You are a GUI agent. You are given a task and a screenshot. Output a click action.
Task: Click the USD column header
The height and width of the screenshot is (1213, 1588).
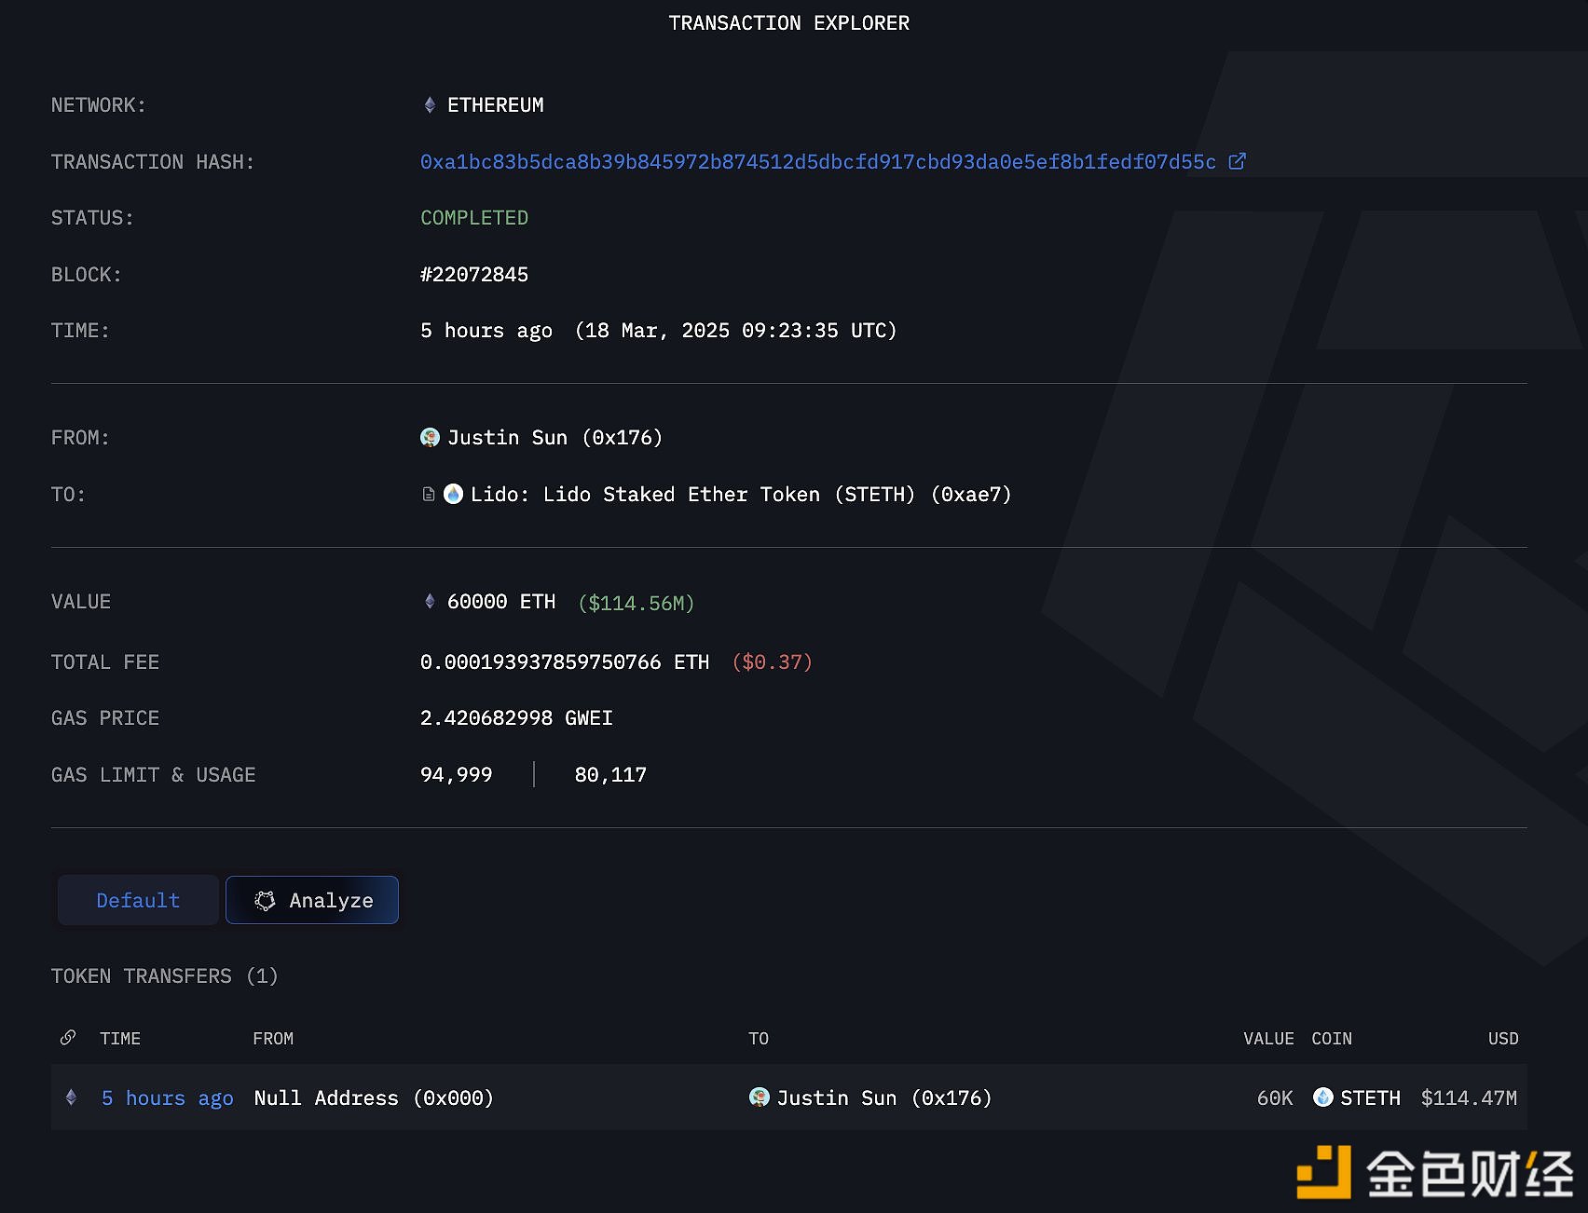click(1503, 1038)
